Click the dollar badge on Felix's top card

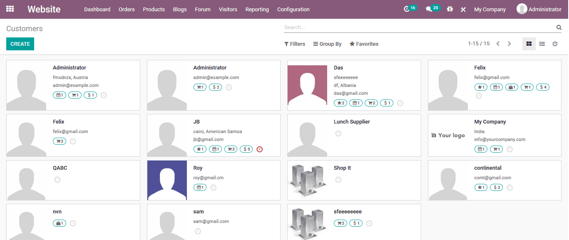[x=542, y=87]
